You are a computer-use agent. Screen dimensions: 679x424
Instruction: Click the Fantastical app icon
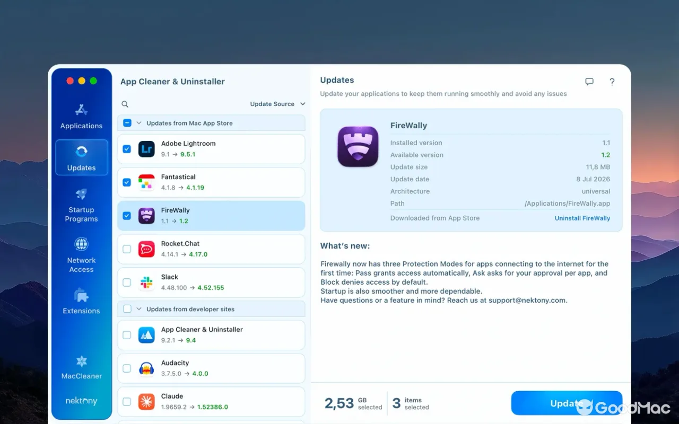click(x=146, y=182)
